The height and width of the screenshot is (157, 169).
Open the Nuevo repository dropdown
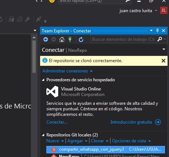pos(55,141)
